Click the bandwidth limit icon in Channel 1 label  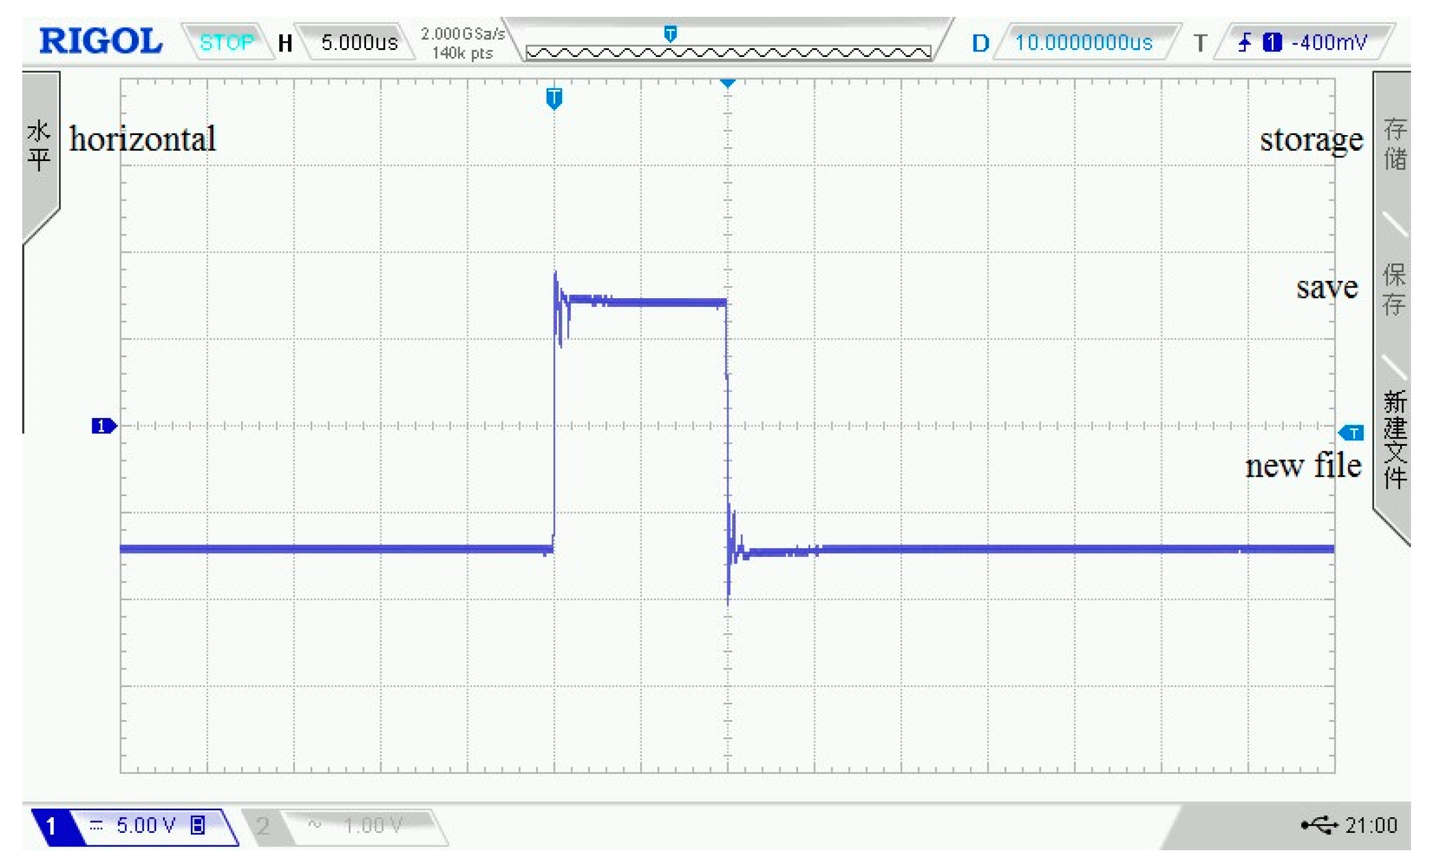[197, 824]
